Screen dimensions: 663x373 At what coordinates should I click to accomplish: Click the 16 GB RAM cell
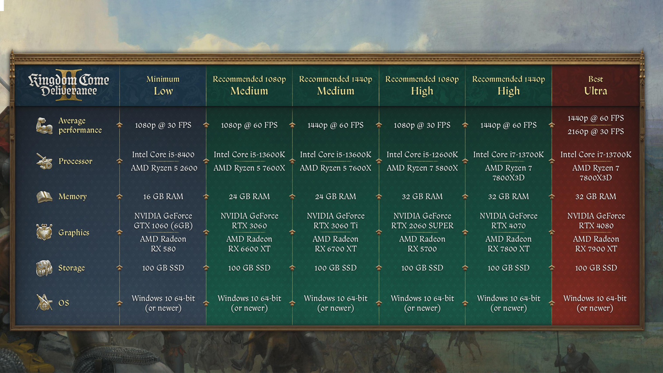click(x=163, y=197)
